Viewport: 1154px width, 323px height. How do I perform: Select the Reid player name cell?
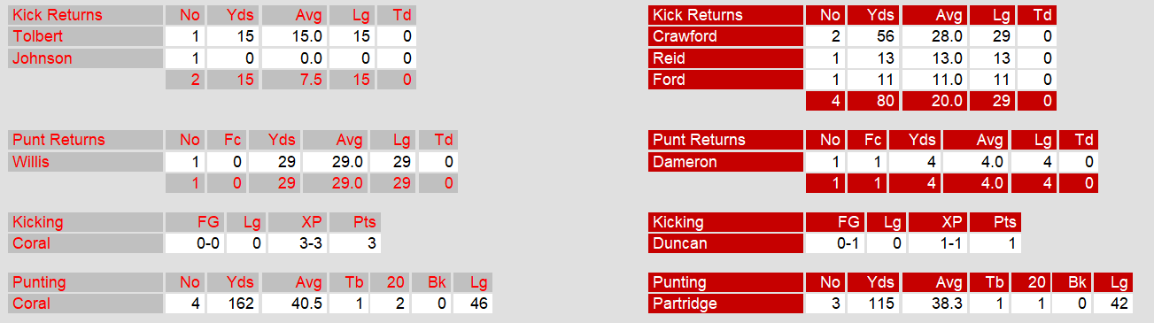(725, 58)
